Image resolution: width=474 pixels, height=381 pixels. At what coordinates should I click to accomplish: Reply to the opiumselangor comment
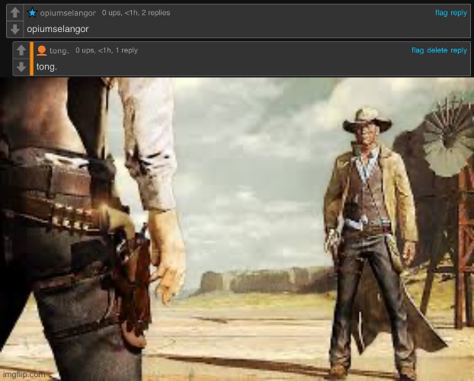(459, 13)
